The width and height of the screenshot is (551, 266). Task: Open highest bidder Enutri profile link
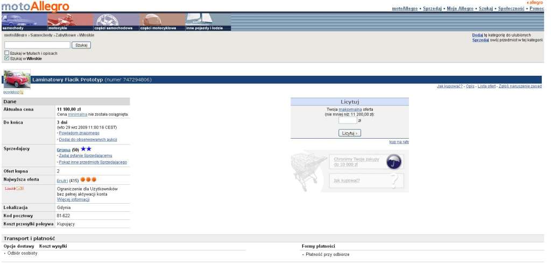coord(62,181)
